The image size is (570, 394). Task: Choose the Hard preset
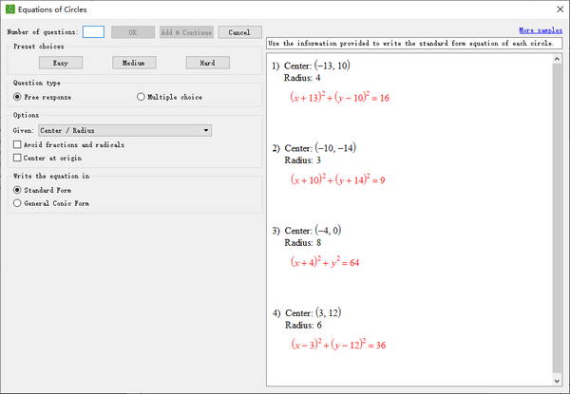[x=207, y=63]
